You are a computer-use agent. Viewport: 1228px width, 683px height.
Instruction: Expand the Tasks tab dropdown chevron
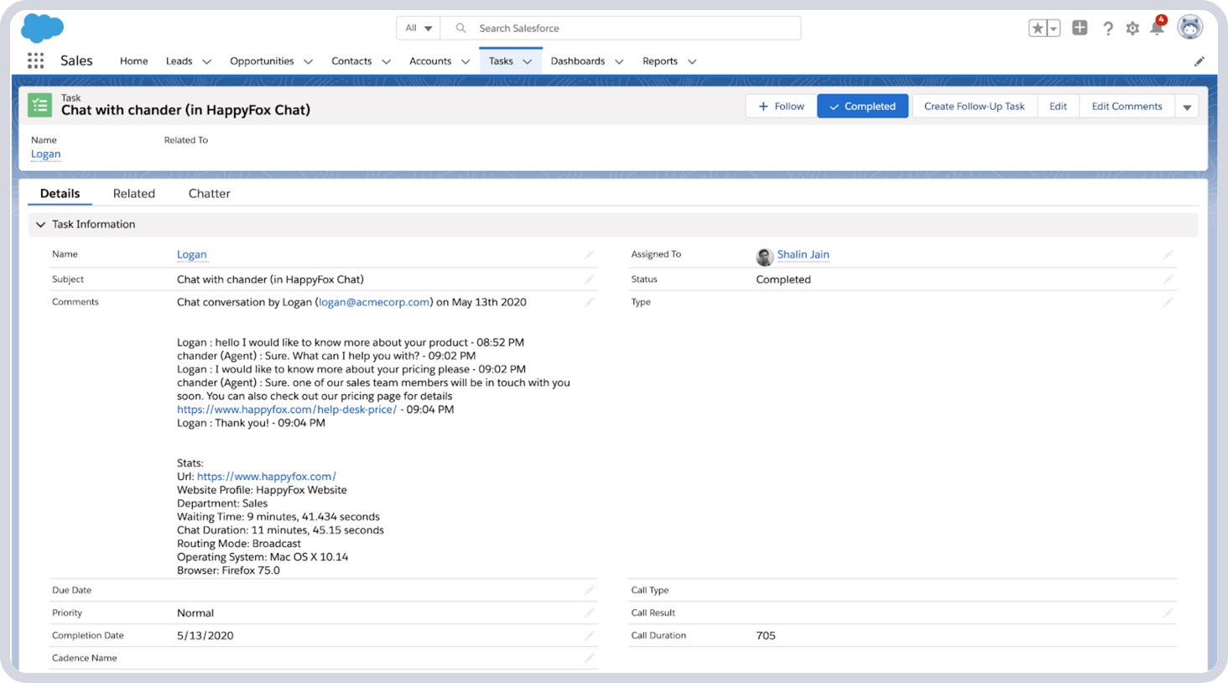pyautogui.click(x=528, y=61)
